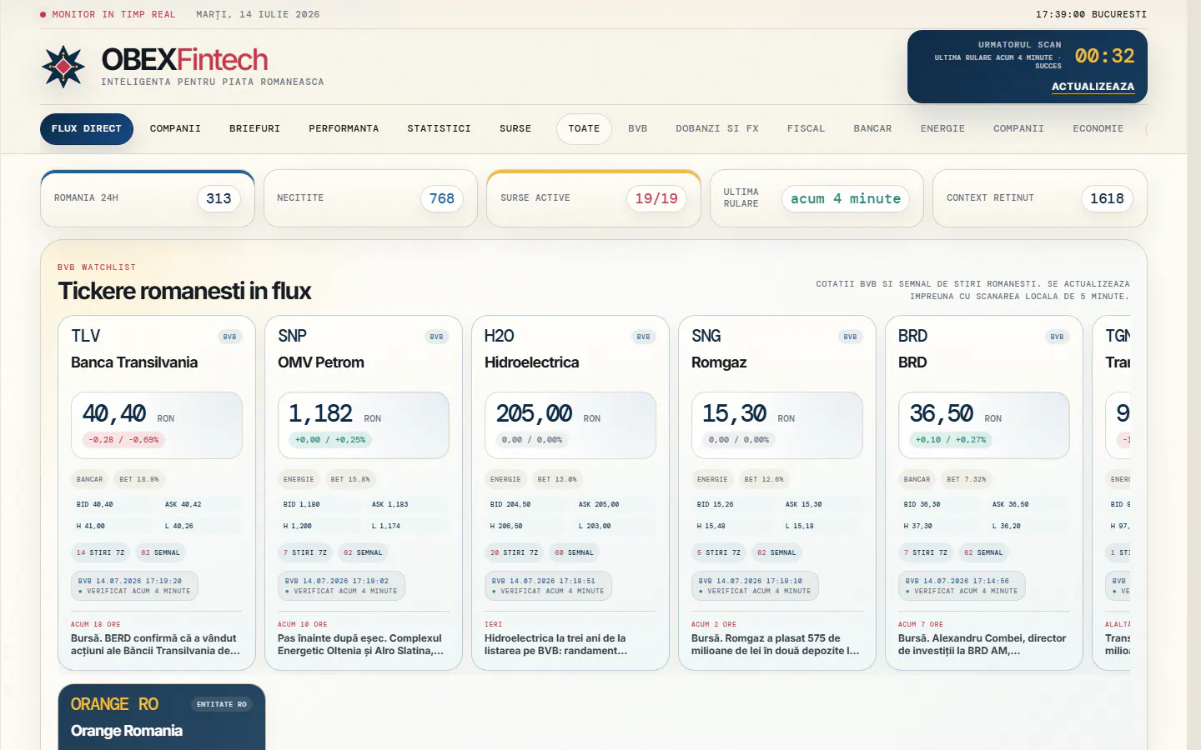Image resolution: width=1201 pixels, height=750 pixels.
Task: Click the +0,00 / +0,25% change badge
Action: [x=330, y=440]
